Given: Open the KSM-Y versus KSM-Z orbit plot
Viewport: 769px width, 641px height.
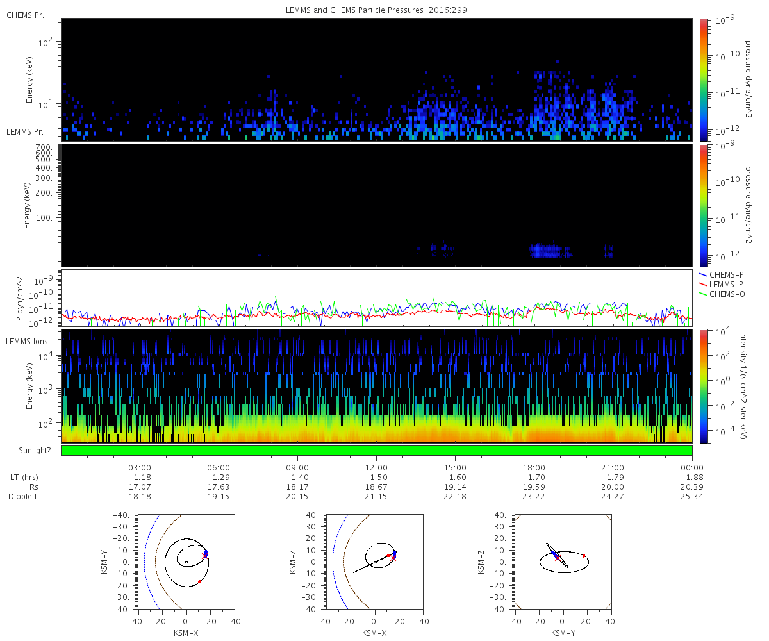Looking at the screenshot, I should pyautogui.click(x=563, y=561).
